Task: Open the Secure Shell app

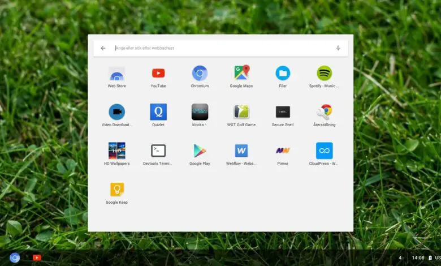Action: (283, 112)
